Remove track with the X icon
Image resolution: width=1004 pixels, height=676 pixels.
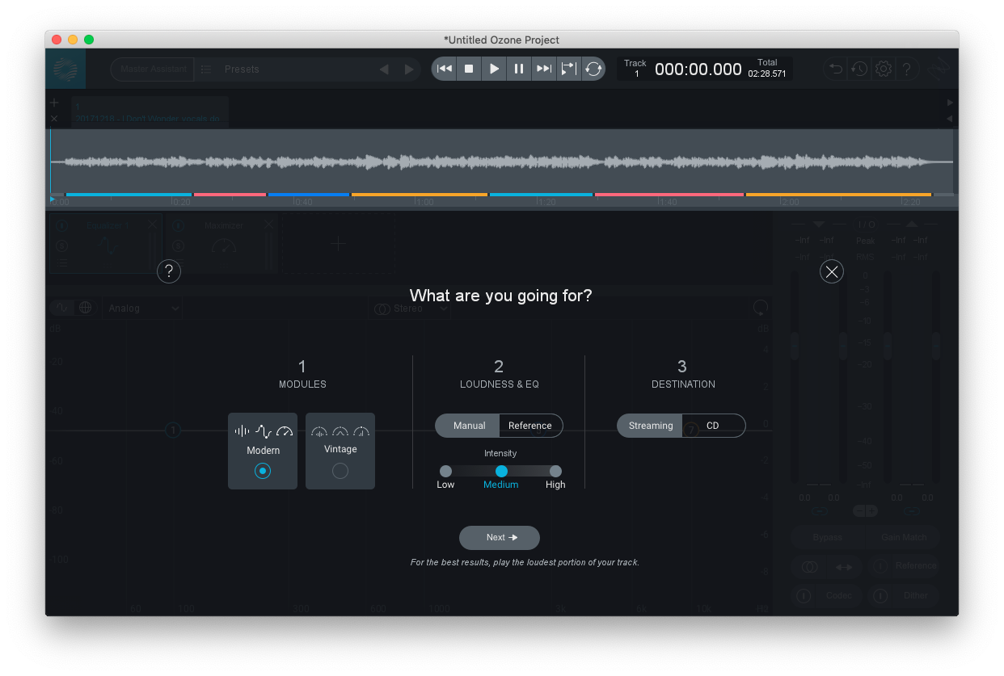(54, 119)
